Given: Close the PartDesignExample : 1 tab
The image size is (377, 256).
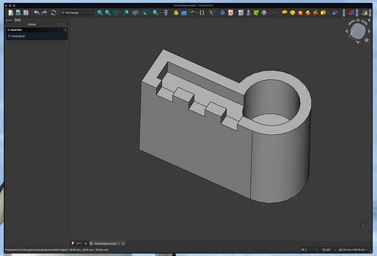Looking at the screenshot, I should click(x=123, y=244).
